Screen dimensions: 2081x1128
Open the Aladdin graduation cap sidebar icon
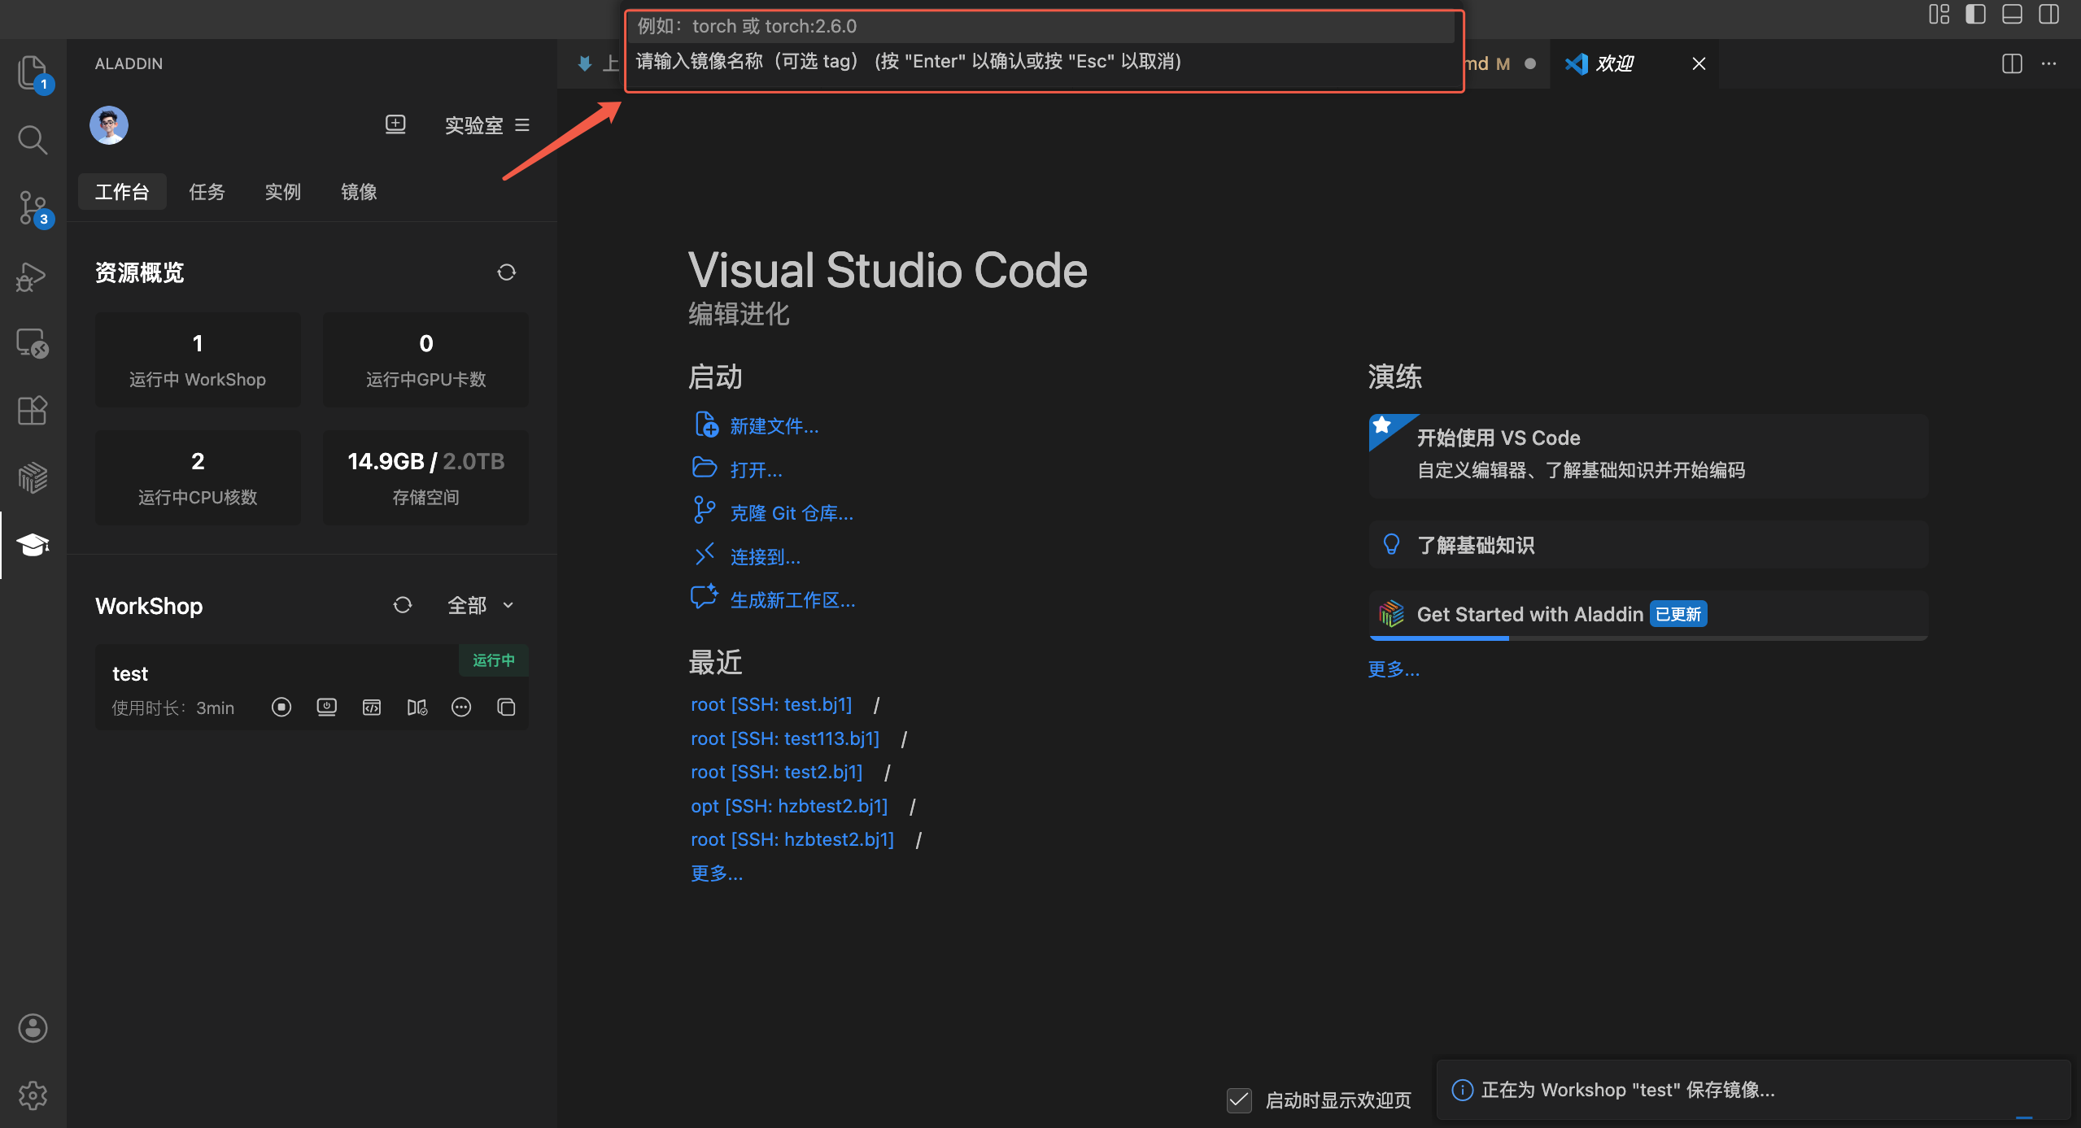pos(33,545)
